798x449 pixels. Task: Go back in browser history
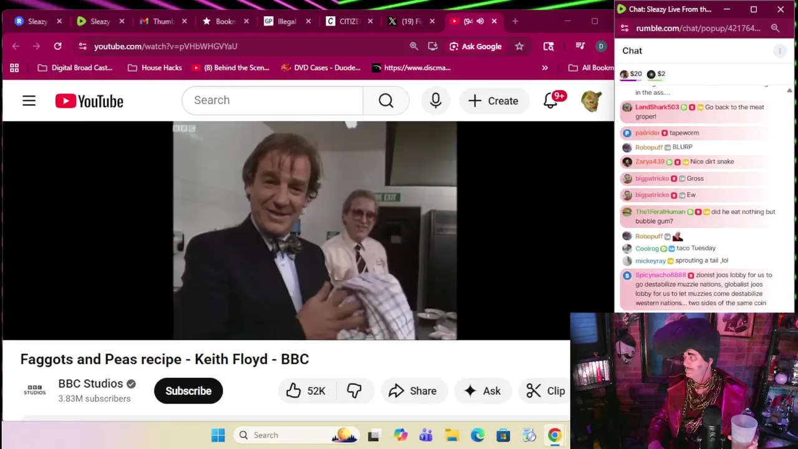pyautogui.click(x=16, y=46)
